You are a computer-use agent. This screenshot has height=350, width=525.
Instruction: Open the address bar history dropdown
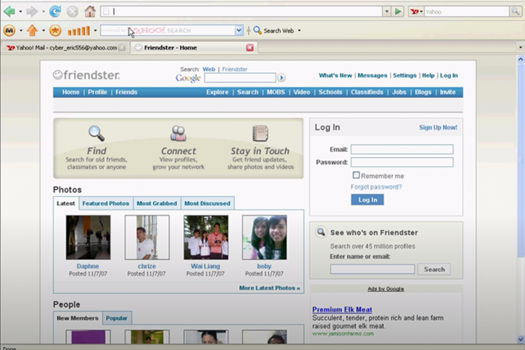pyautogui.click(x=387, y=12)
